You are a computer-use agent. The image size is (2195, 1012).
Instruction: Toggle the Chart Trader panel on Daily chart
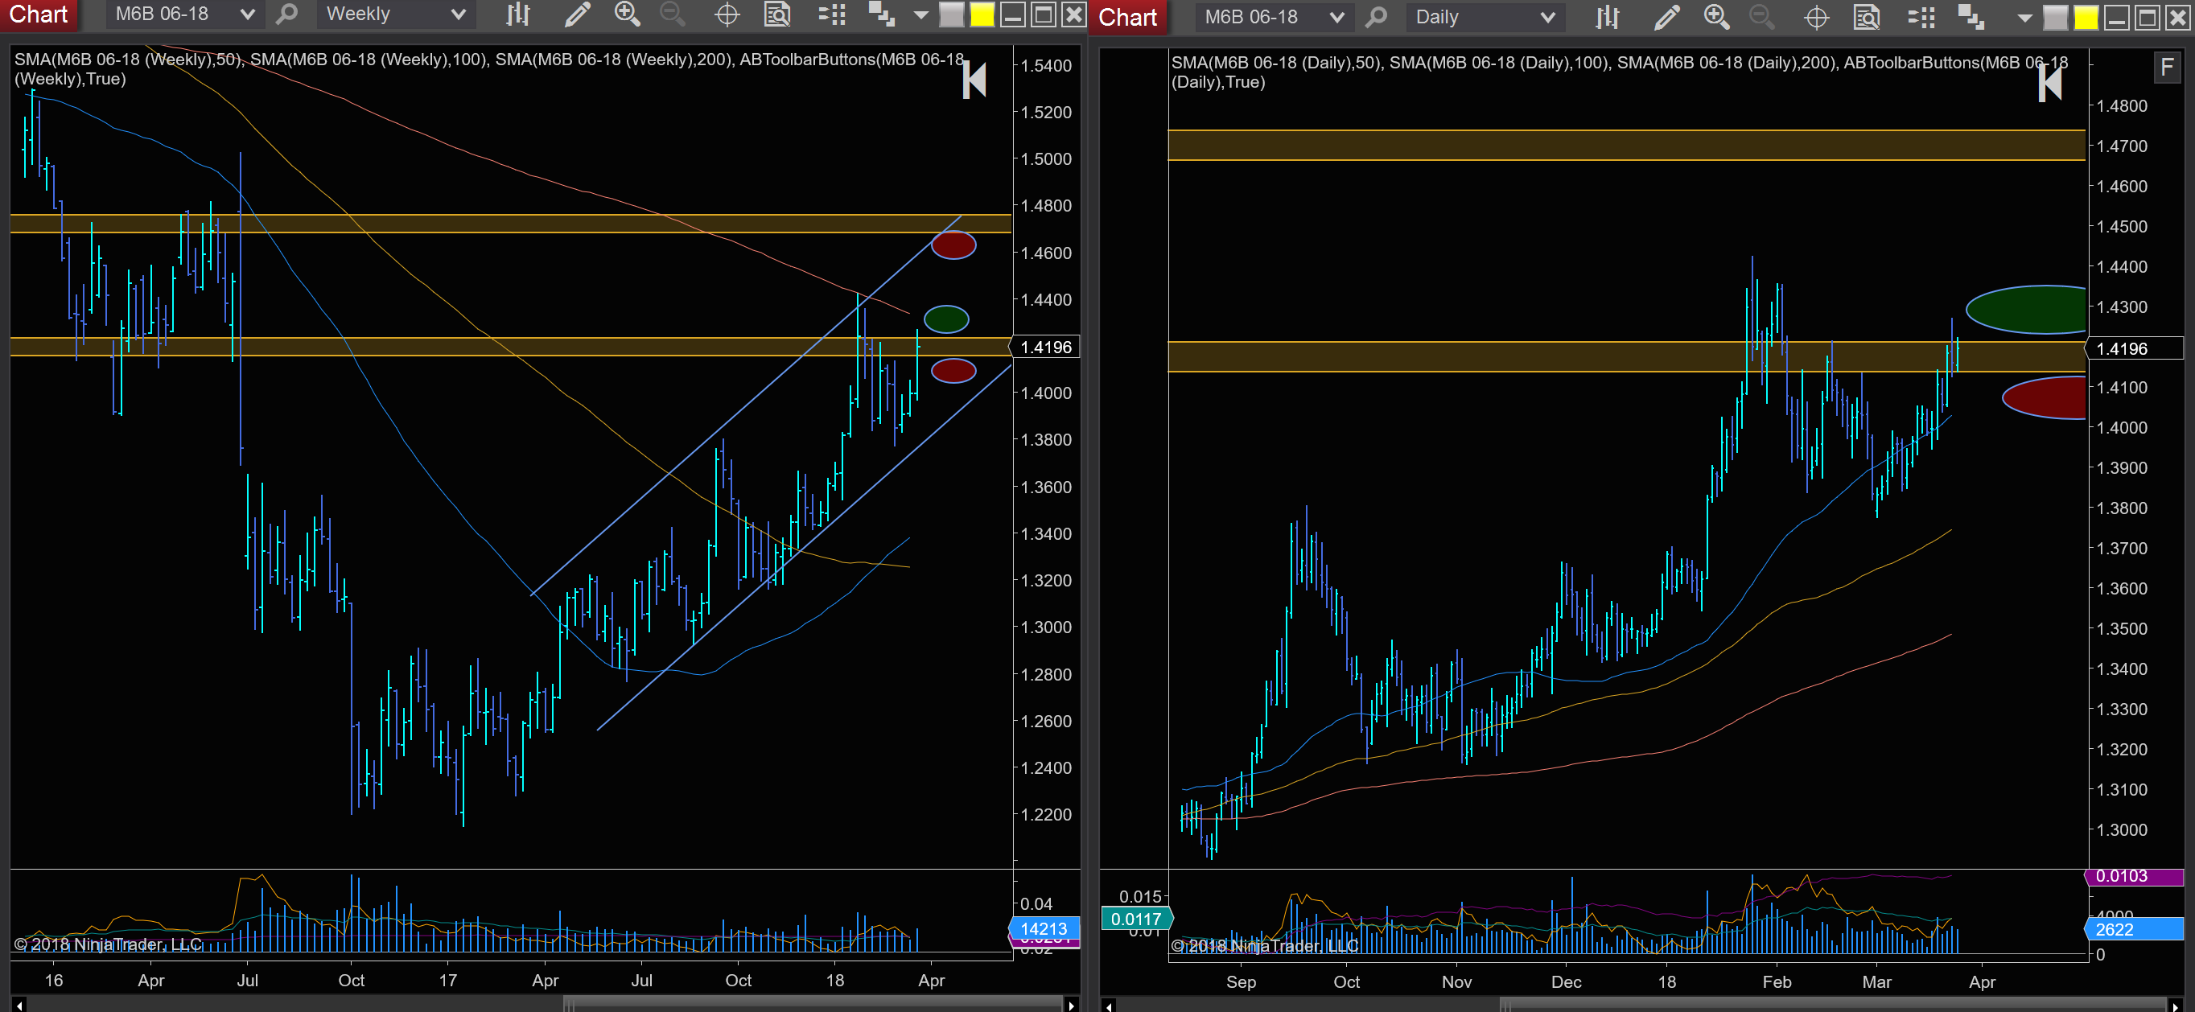pos(1921,17)
